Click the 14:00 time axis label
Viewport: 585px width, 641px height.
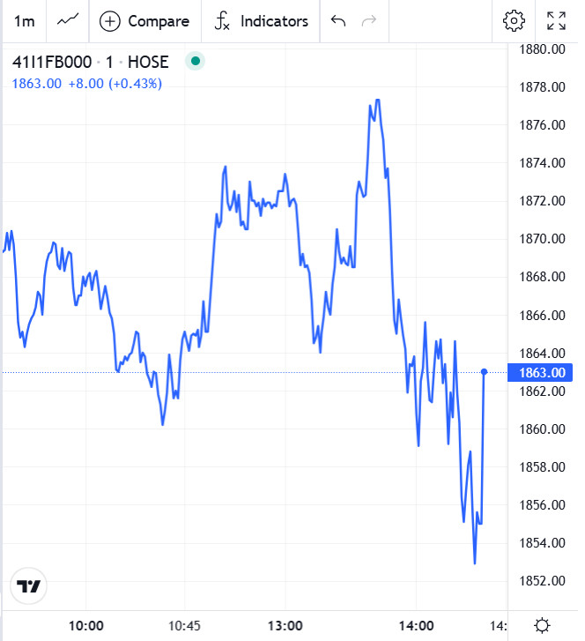pos(416,626)
